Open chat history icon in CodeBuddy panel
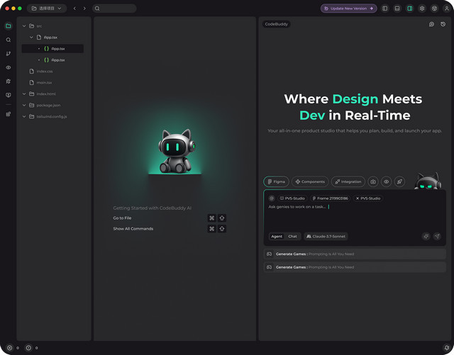Image resolution: width=454 pixels, height=355 pixels. (x=443, y=24)
